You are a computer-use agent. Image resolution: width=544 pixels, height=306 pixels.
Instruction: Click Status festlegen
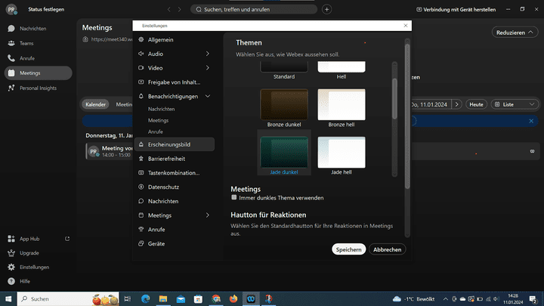(x=46, y=9)
